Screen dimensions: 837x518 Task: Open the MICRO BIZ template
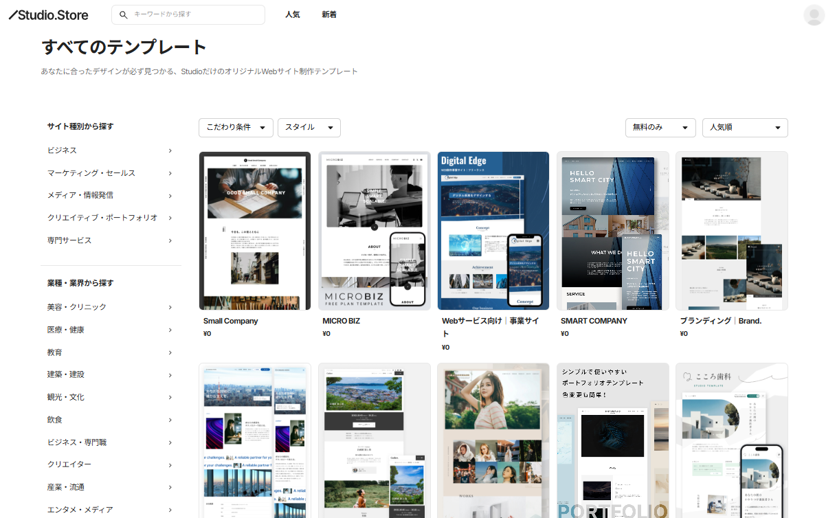click(374, 230)
